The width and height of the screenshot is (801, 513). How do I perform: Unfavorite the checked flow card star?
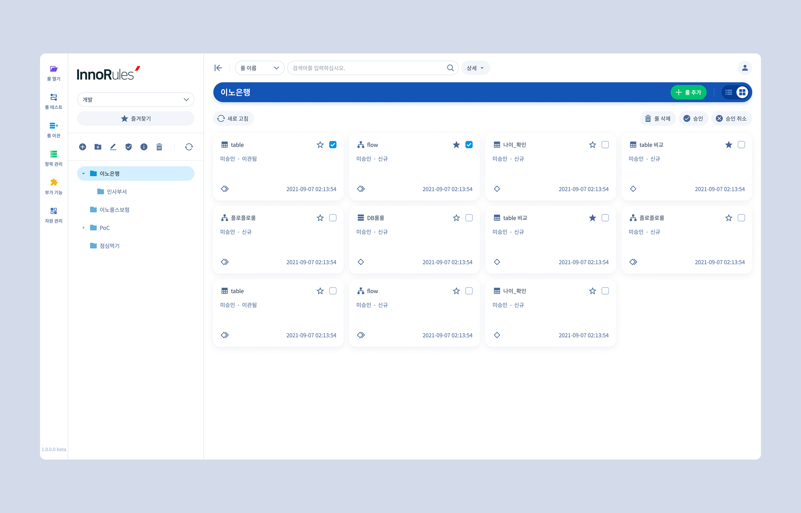(456, 145)
